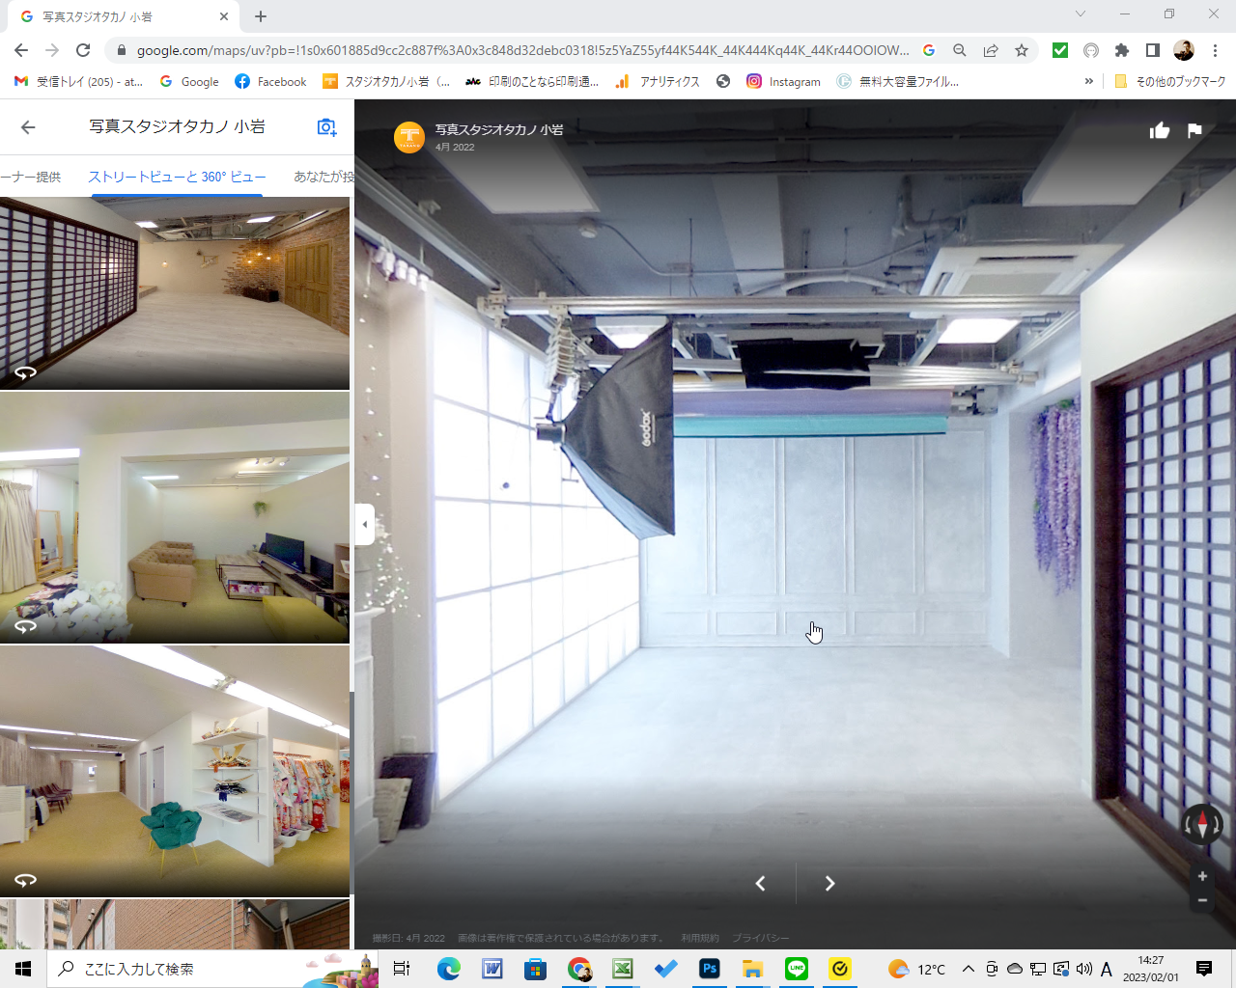Click the compass icon in the viewer
This screenshot has height=988, width=1236.
1202,825
